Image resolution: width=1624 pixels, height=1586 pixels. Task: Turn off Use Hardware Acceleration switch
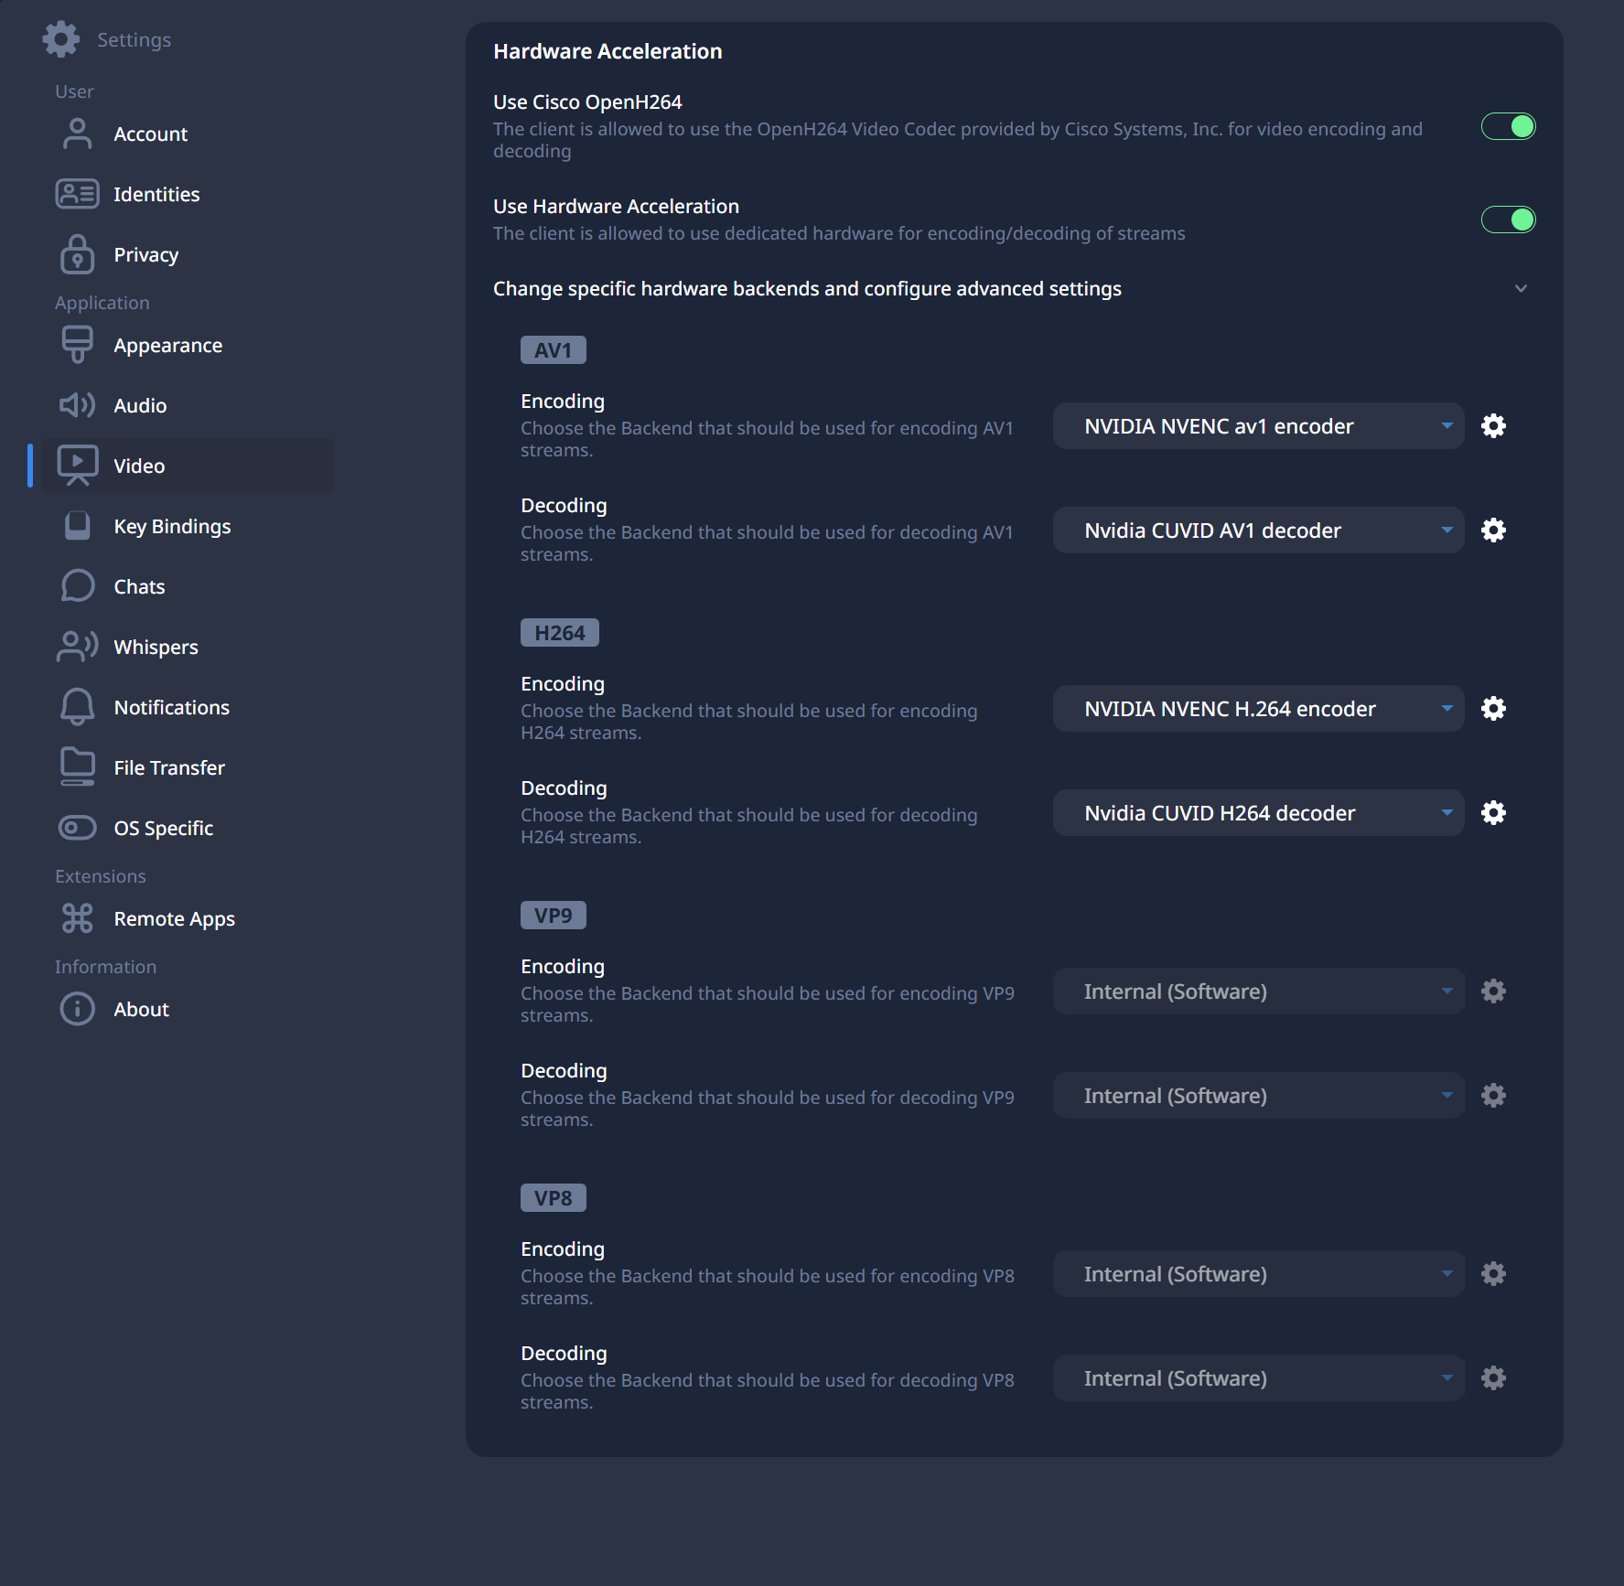pos(1508,220)
